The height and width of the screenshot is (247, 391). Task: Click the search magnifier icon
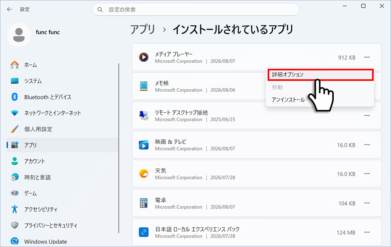coord(100,10)
